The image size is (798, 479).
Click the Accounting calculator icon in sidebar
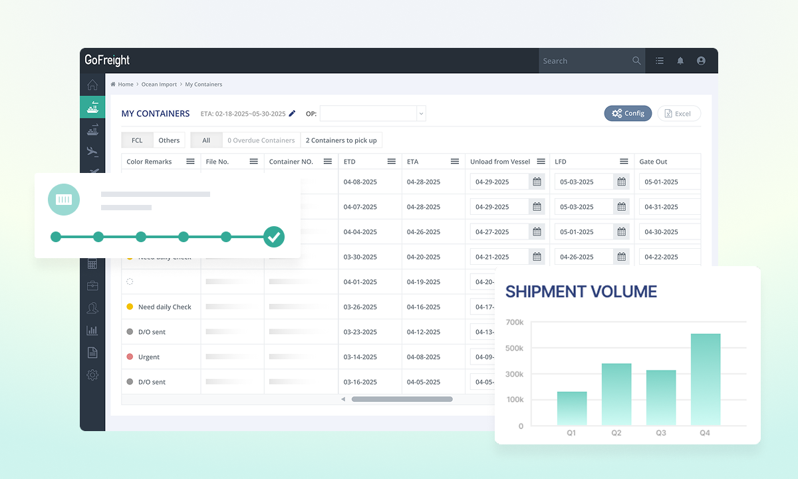[92, 264]
